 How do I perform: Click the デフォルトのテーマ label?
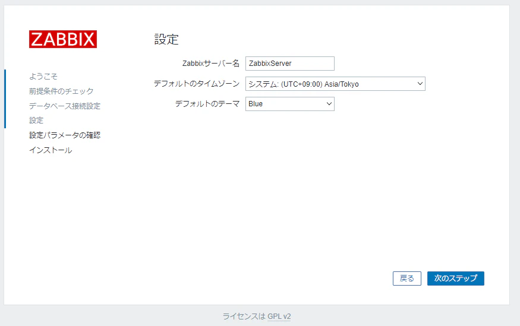(x=207, y=104)
